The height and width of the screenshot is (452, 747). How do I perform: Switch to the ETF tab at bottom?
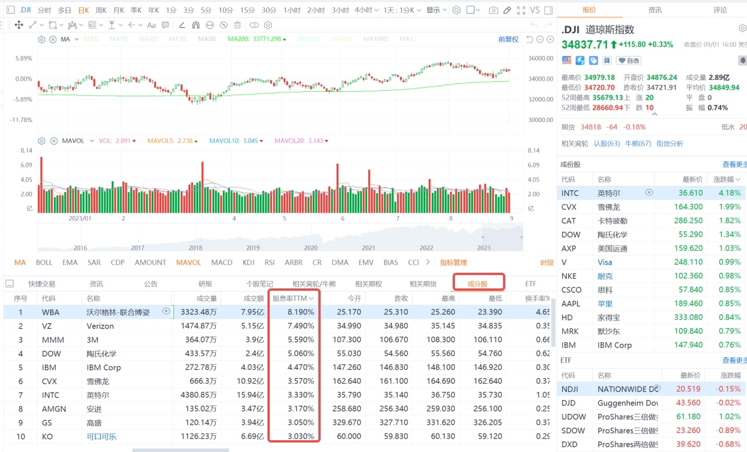[530, 283]
